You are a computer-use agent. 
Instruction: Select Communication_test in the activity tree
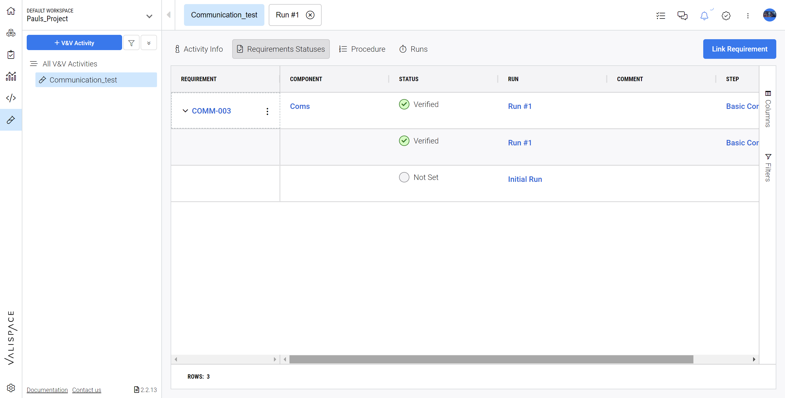[x=96, y=80]
